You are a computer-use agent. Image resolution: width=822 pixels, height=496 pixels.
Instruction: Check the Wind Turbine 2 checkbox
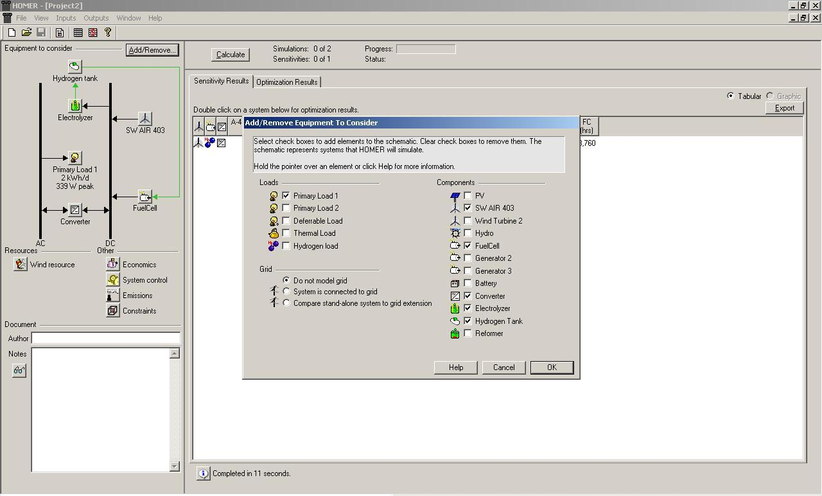pos(468,221)
